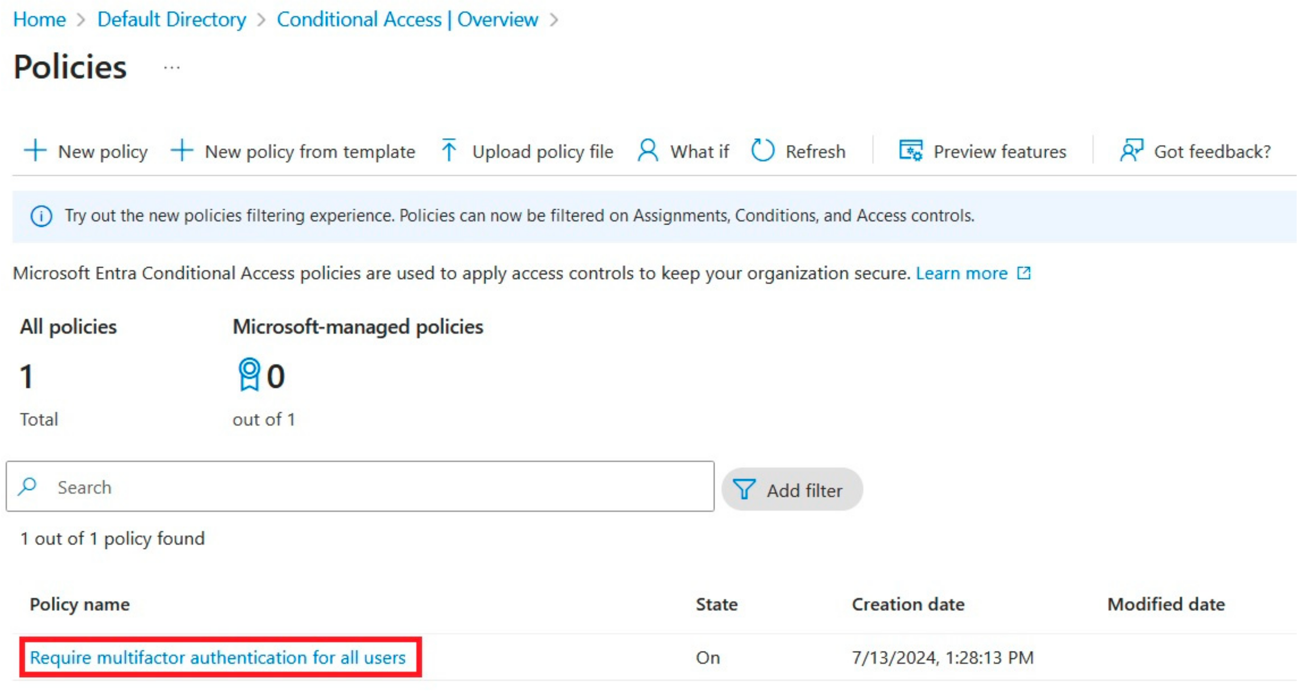Sort by the Policy name column header
This screenshot has width=1306, height=698.
[80, 604]
